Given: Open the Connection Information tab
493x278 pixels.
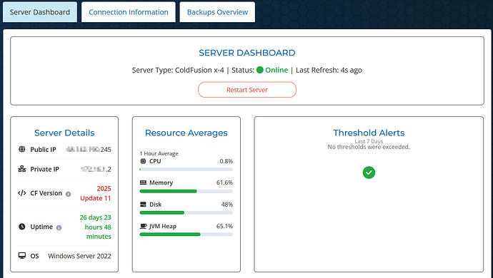Looking at the screenshot, I should [x=129, y=12].
